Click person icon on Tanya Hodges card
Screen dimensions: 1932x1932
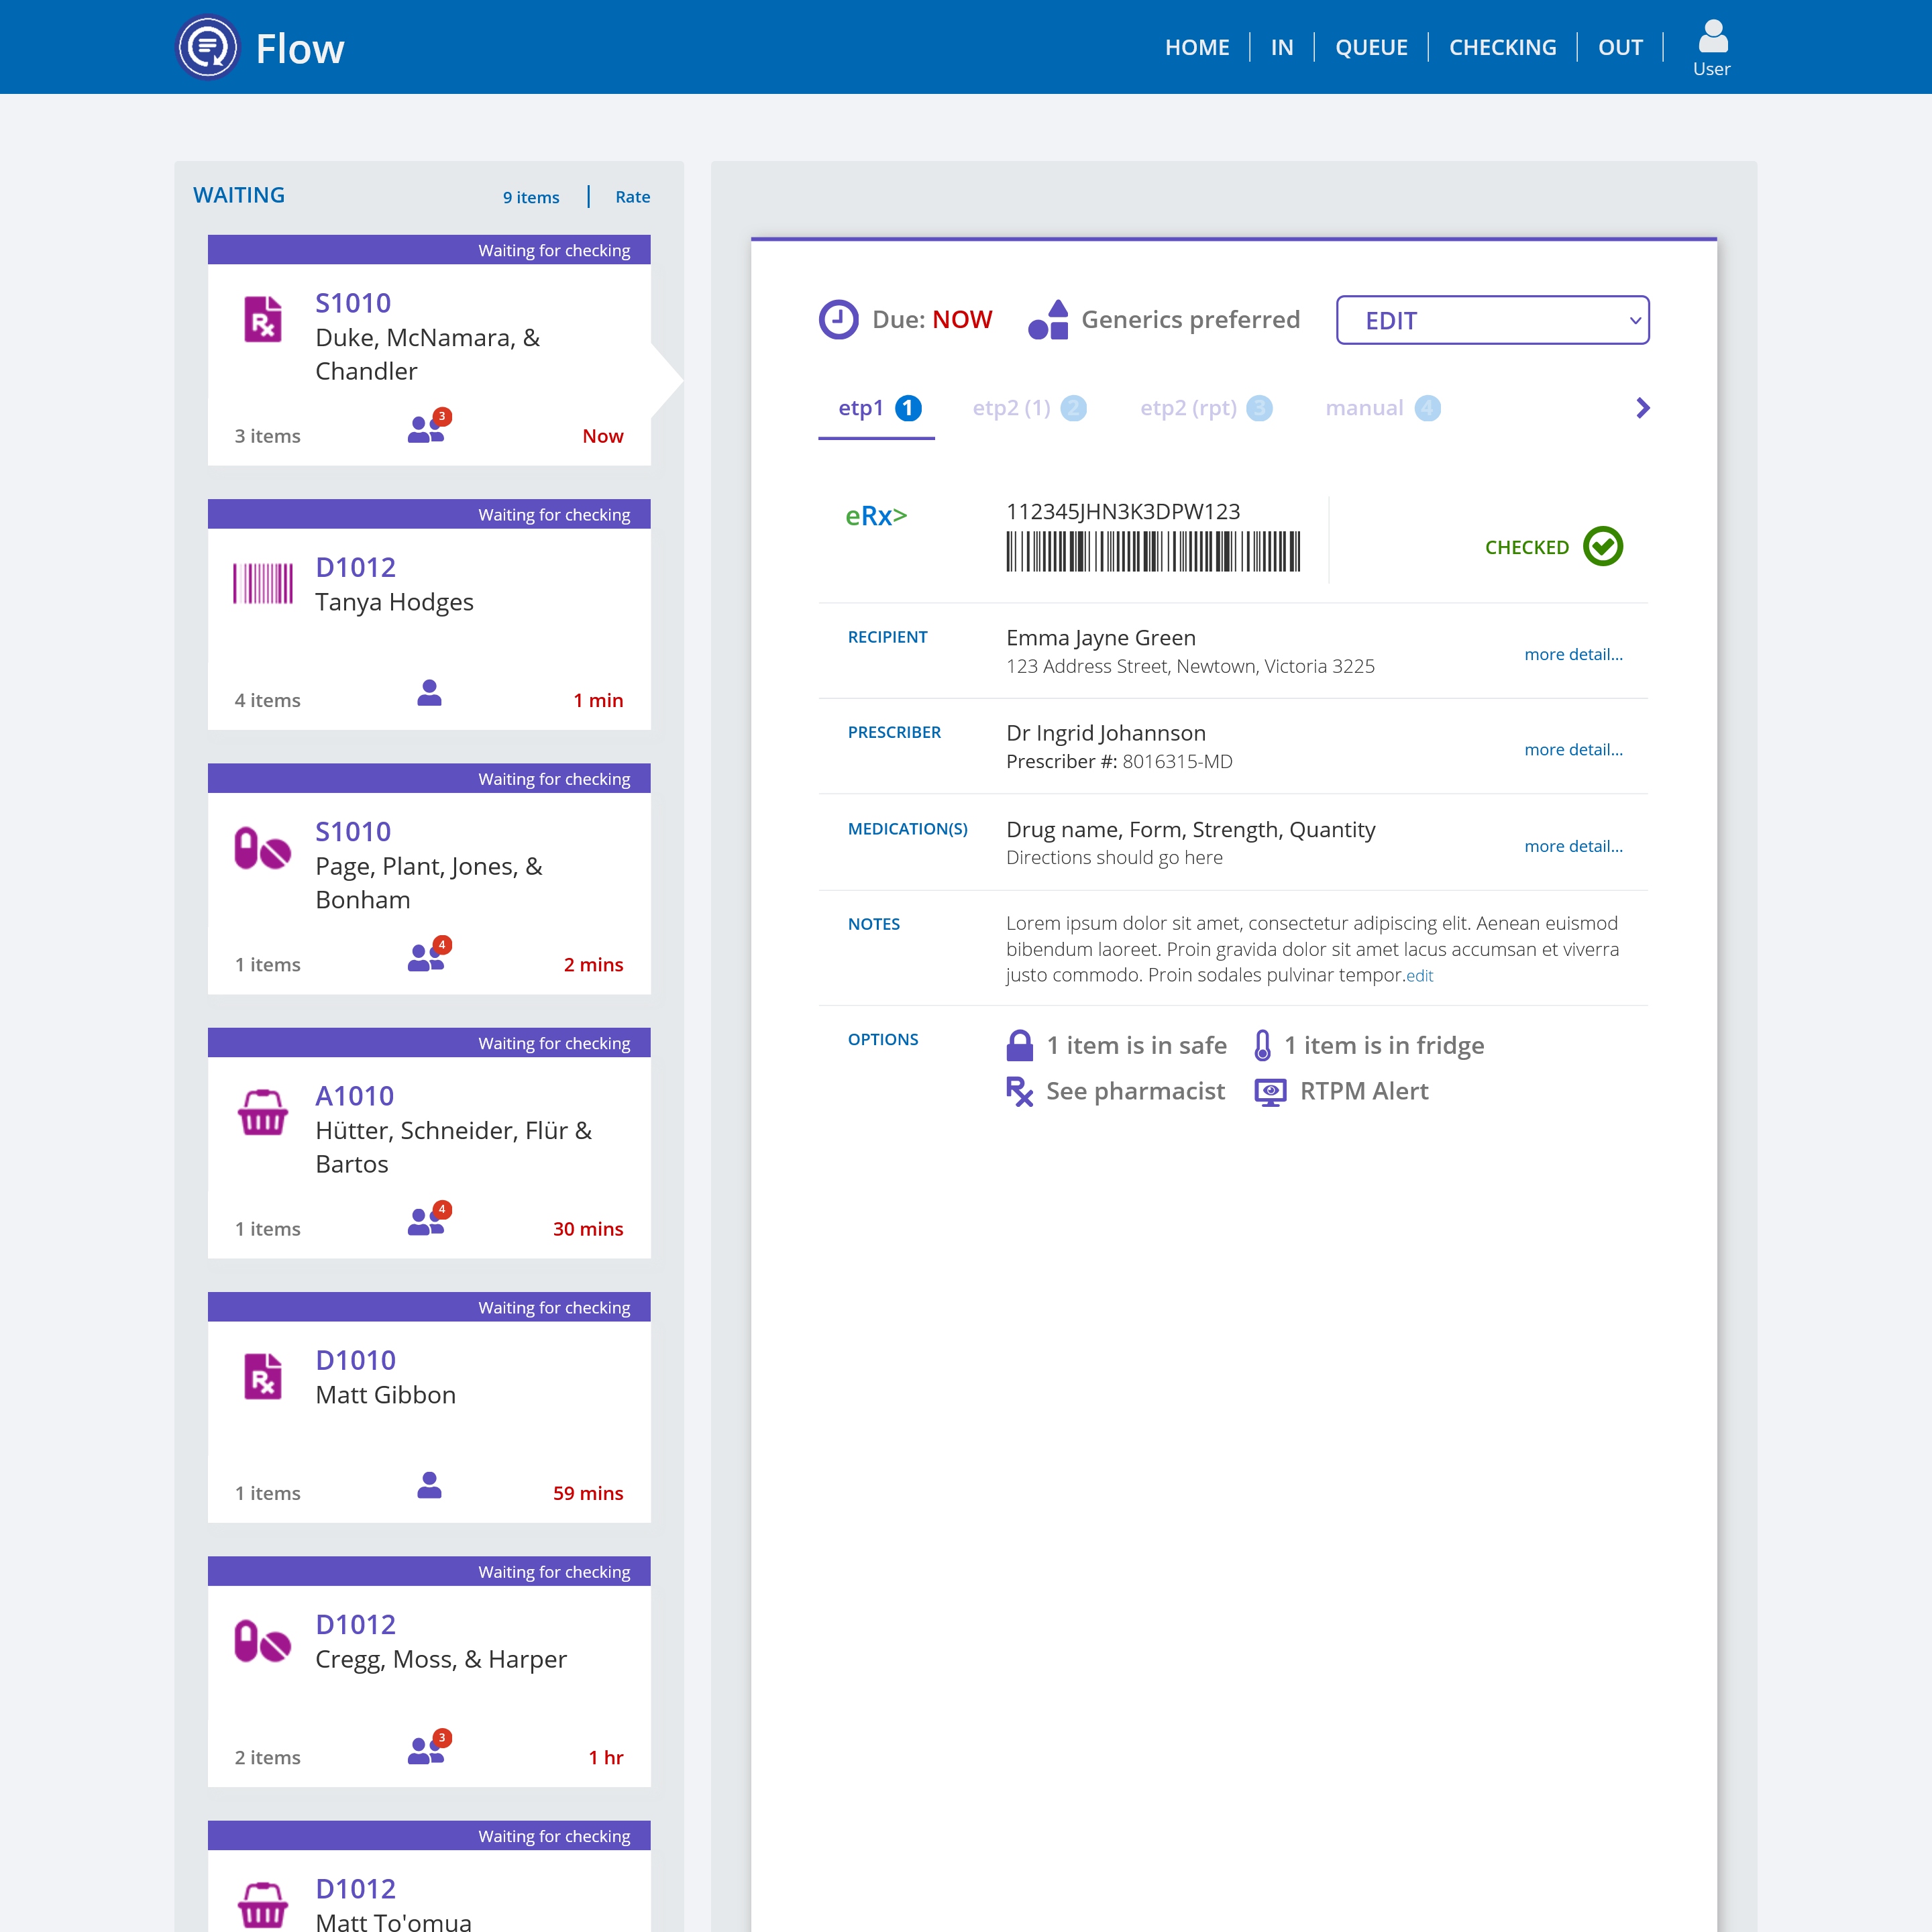(x=429, y=692)
